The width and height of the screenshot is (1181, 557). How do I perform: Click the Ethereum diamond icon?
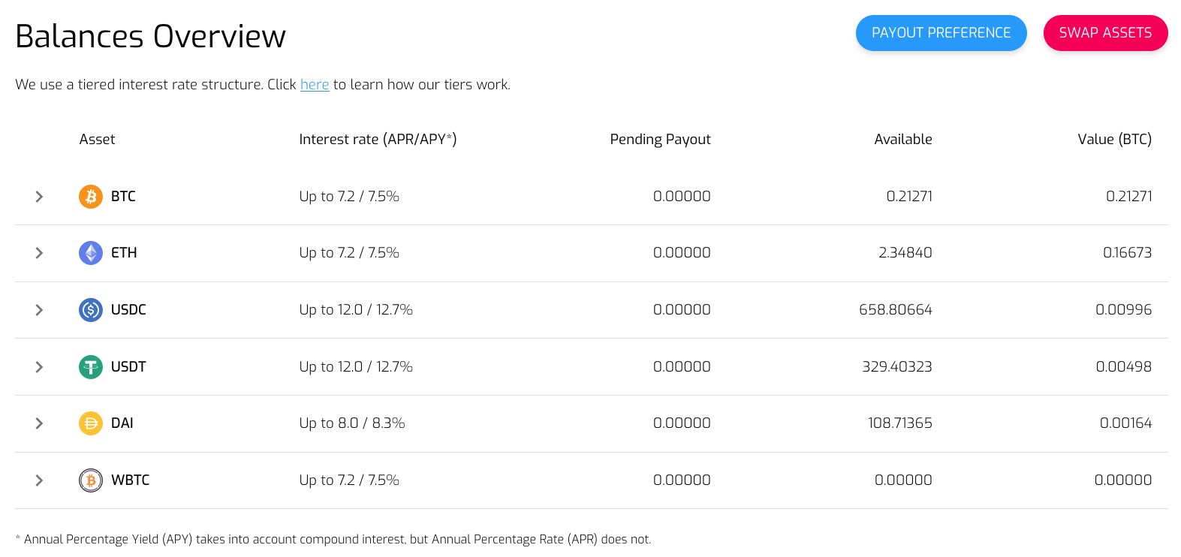click(x=91, y=253)
